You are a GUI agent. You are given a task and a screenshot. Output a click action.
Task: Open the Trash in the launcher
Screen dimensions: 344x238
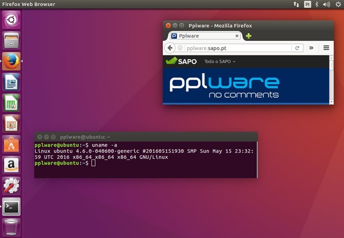click(11, 228)
